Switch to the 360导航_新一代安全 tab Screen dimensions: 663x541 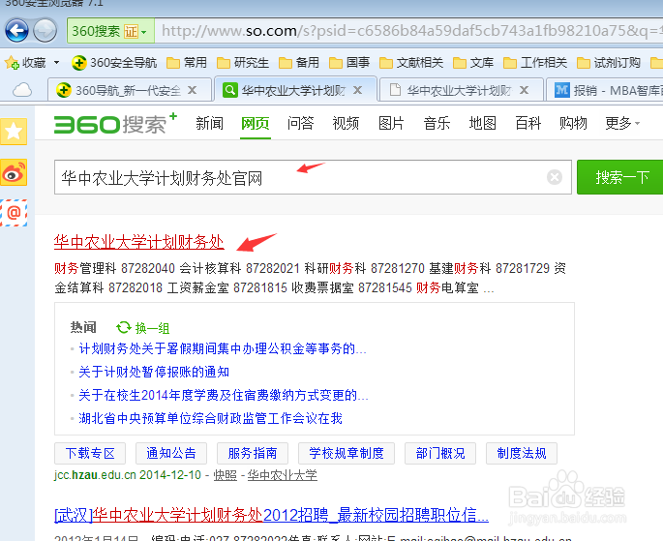128,90
